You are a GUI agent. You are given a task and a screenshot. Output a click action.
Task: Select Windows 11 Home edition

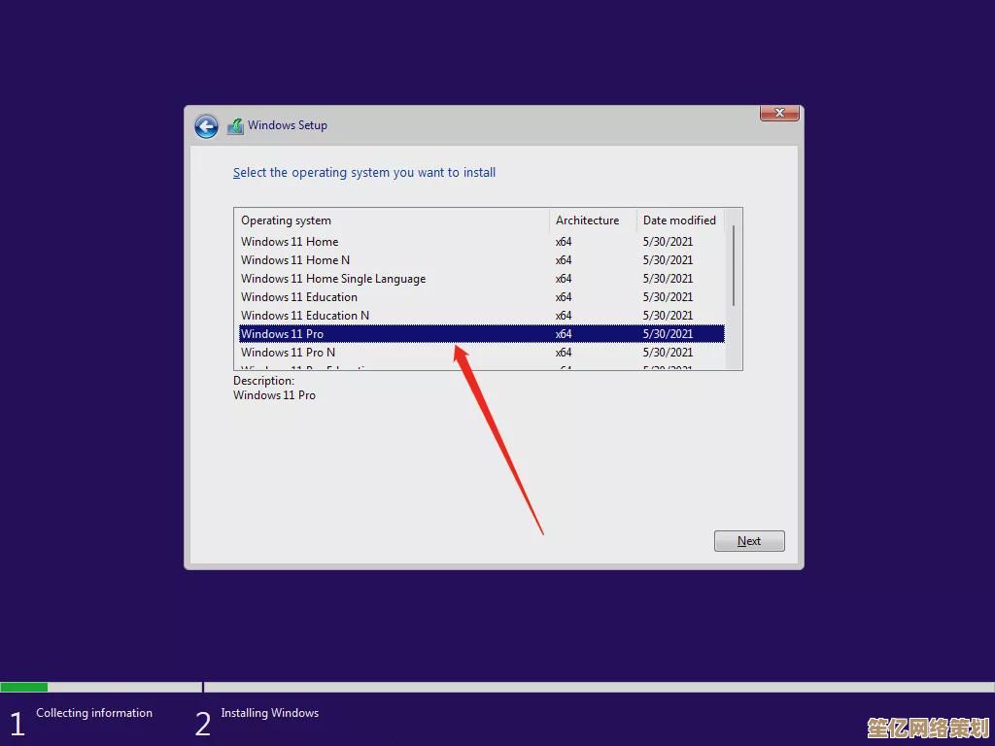tap(290, 241)
